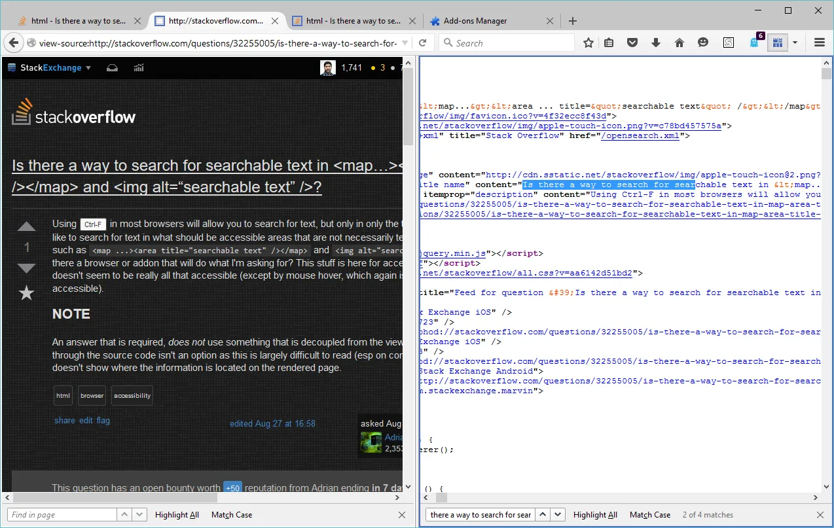Click the accessibility tag
Screen dimensions: 834x528
coord(132,395)
